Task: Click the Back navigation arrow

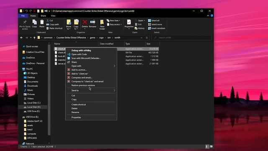Action: pos(21,38)
